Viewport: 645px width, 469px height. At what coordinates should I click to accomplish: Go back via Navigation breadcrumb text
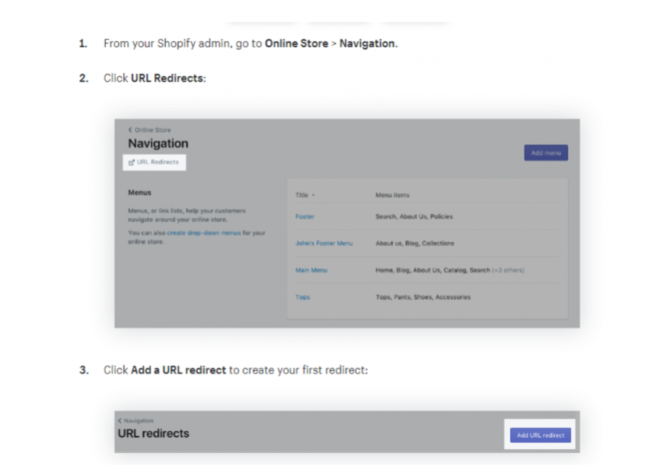139,421
